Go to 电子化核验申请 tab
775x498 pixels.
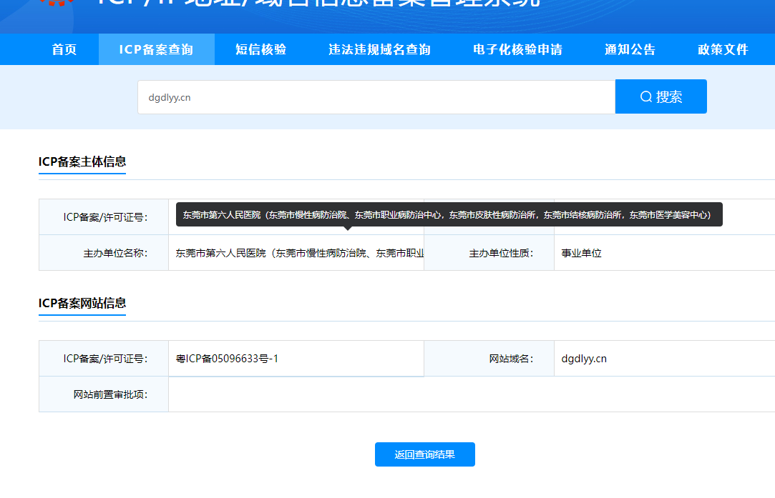click(517, 49)
